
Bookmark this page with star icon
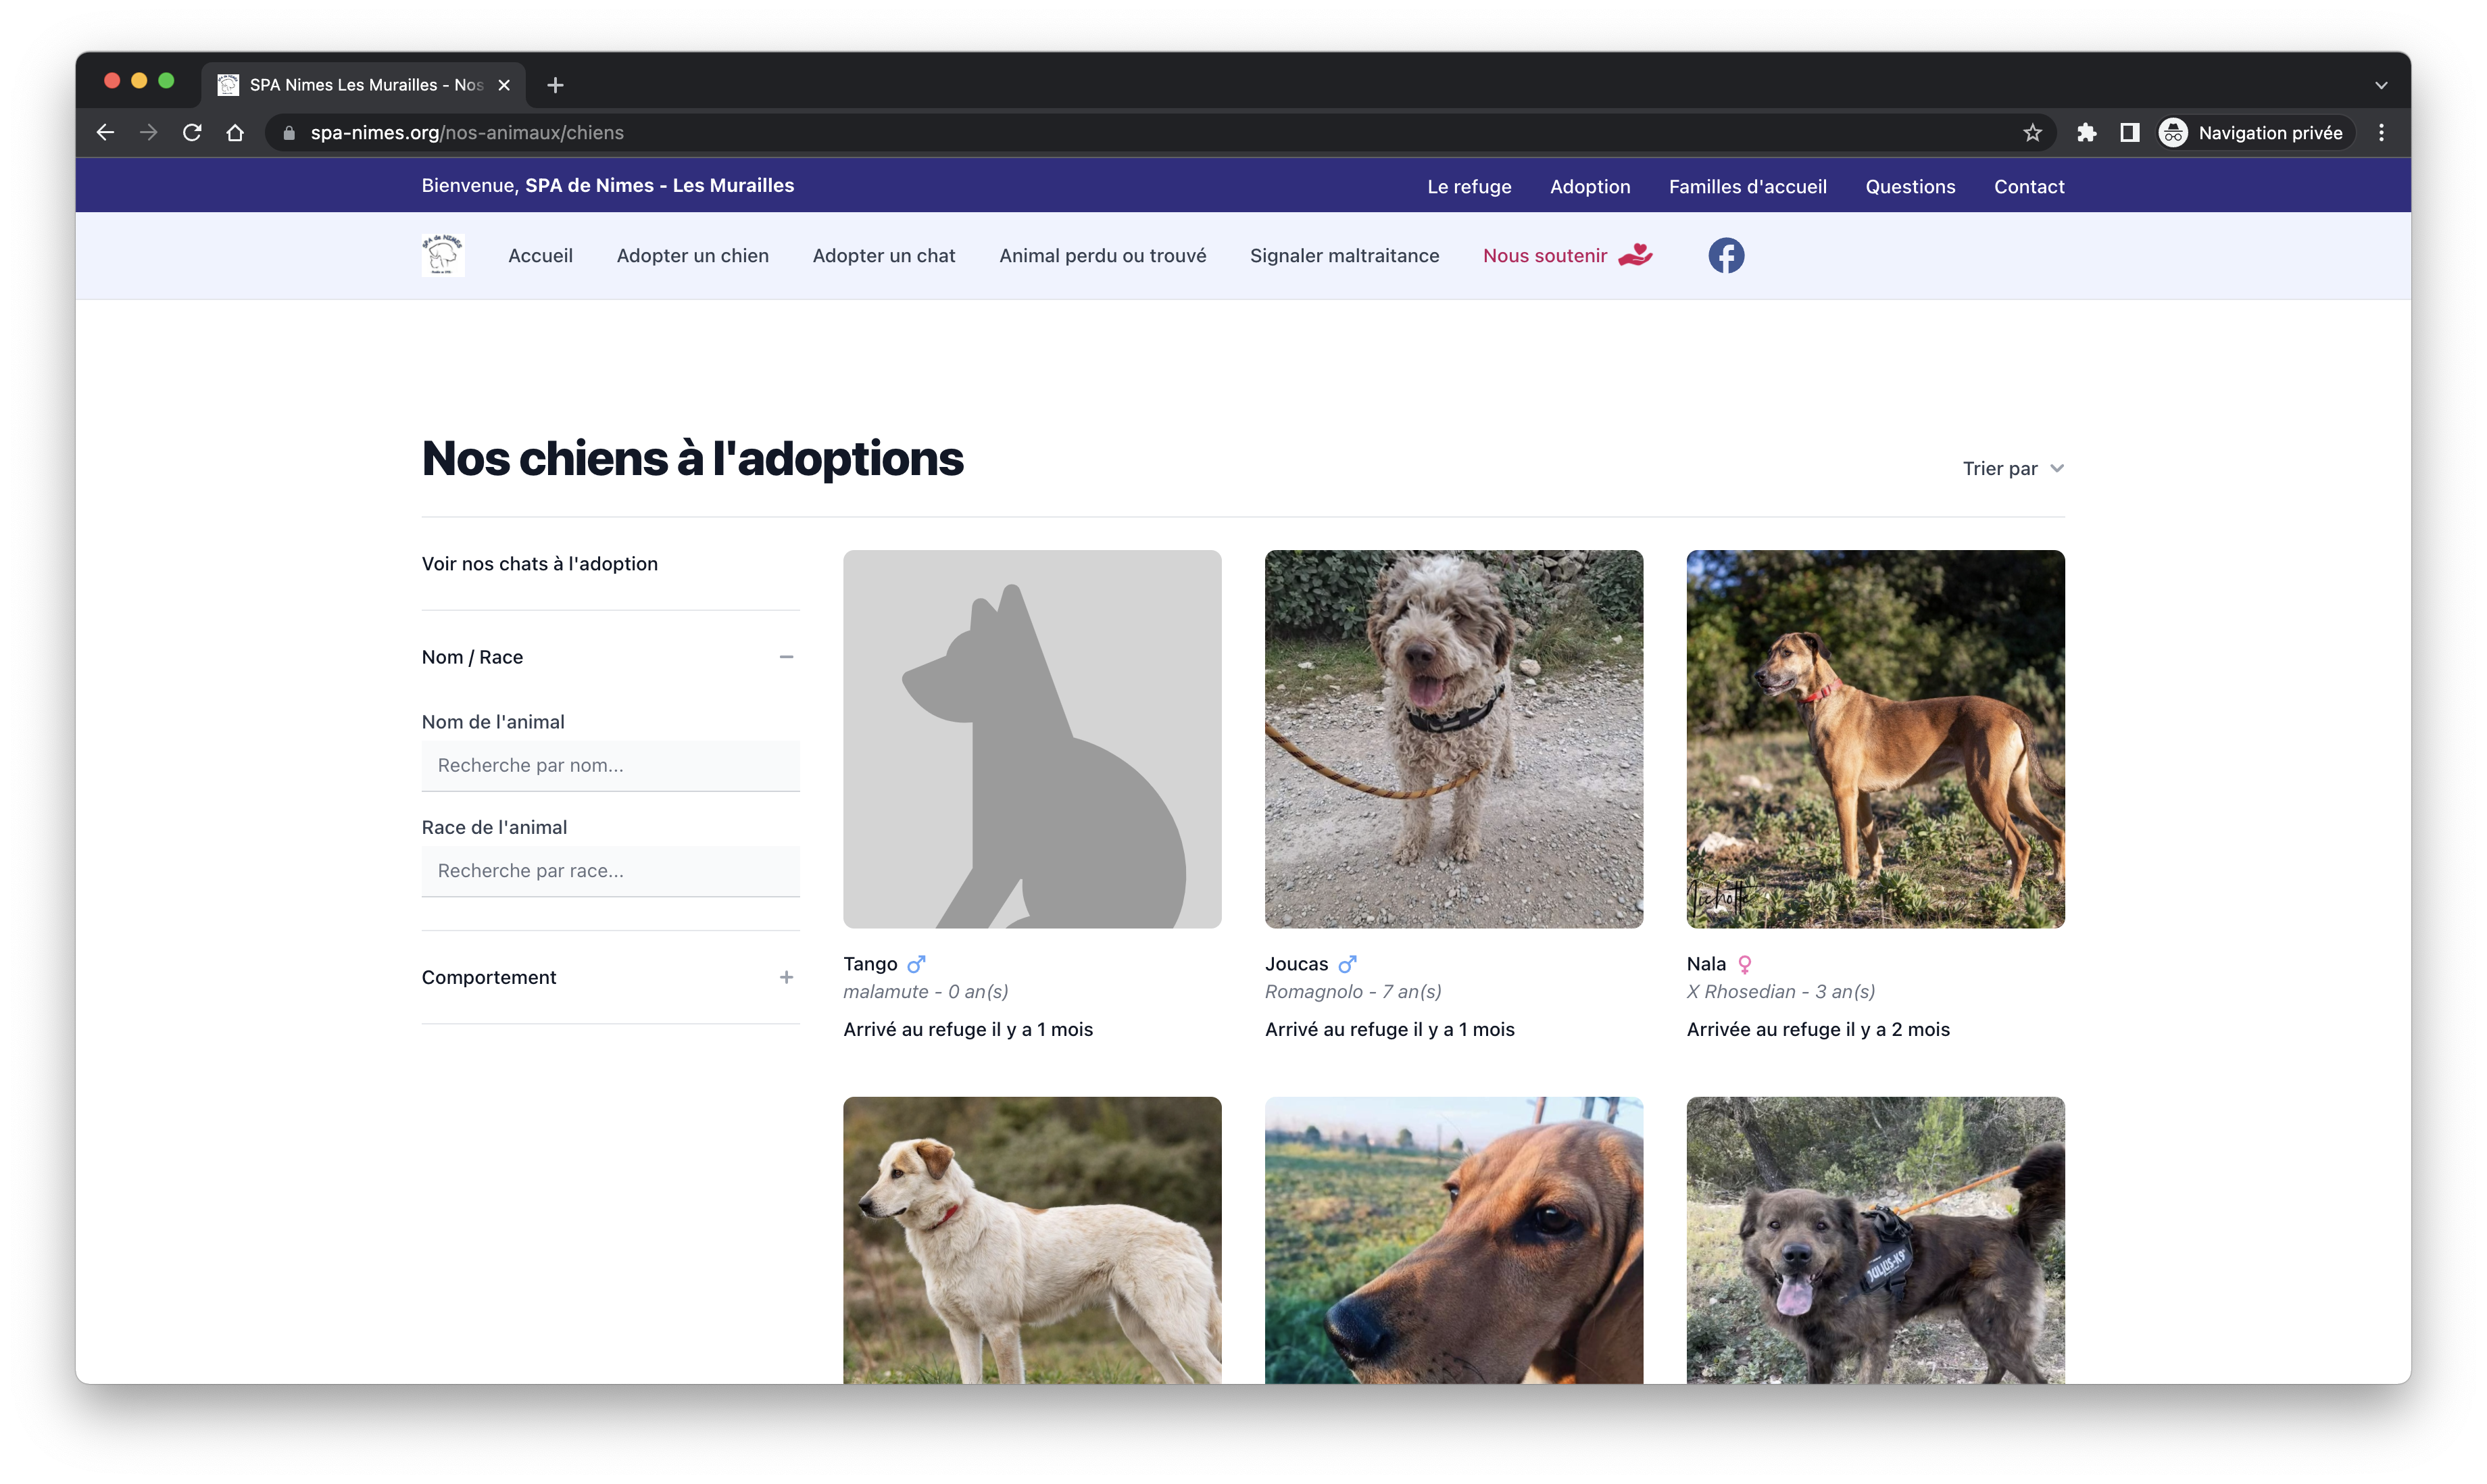point(2032,133)
